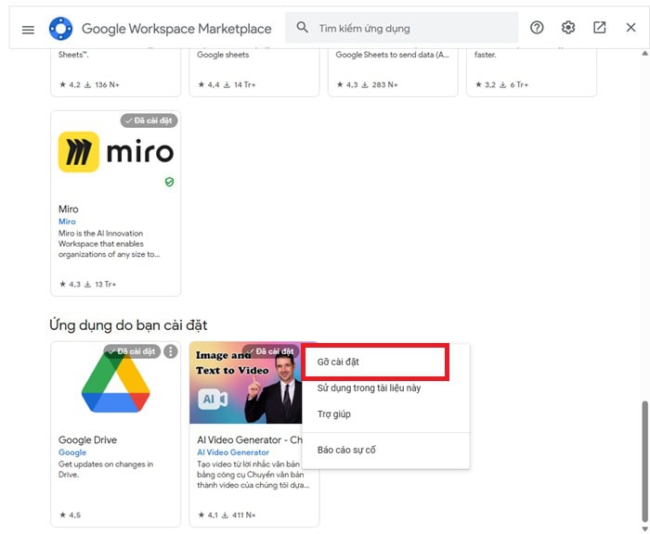The image size is (650, 534).
Task: Close the Marketplace dialog with X
Action: [631, 28]
